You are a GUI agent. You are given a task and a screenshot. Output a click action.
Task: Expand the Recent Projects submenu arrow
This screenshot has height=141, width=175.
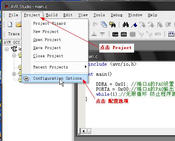86,67
